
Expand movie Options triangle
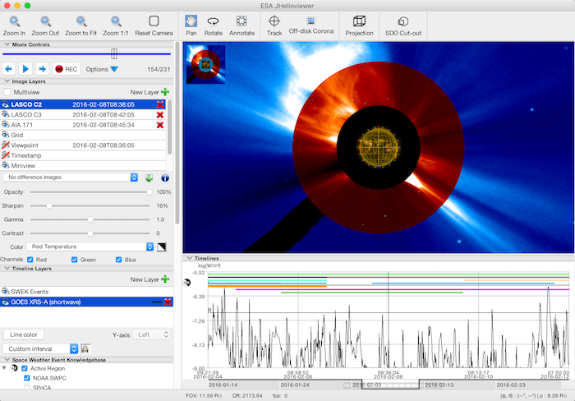[114, 69]
